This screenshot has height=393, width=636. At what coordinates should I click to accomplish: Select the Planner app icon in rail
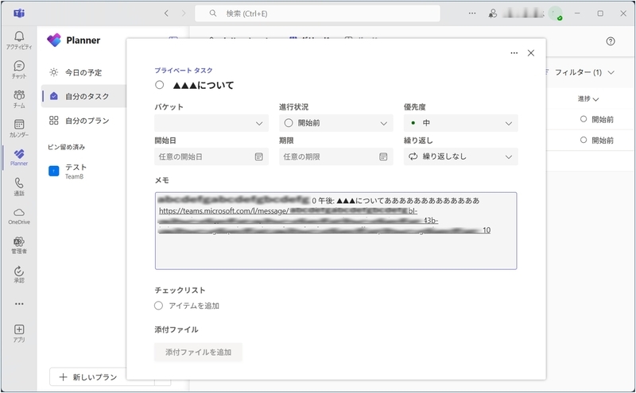click(18, 157)
